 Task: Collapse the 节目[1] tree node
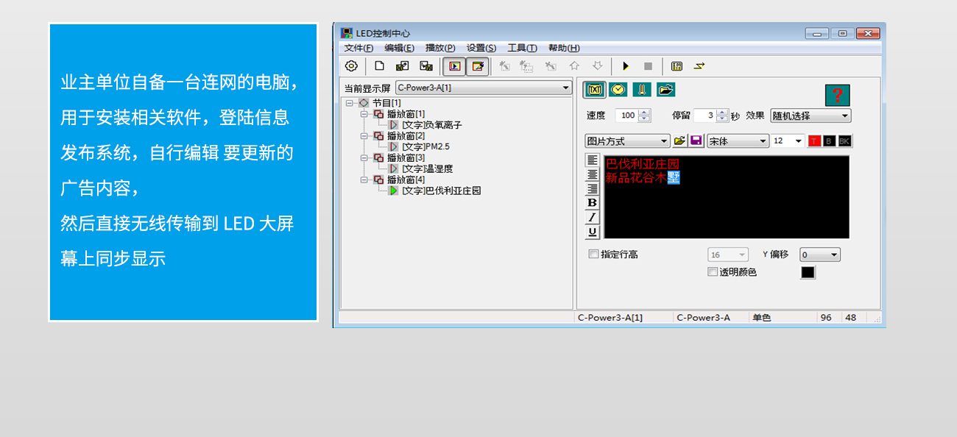[x=350, y=103]
